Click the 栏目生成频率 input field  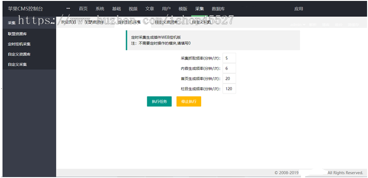tap(229, 89)
